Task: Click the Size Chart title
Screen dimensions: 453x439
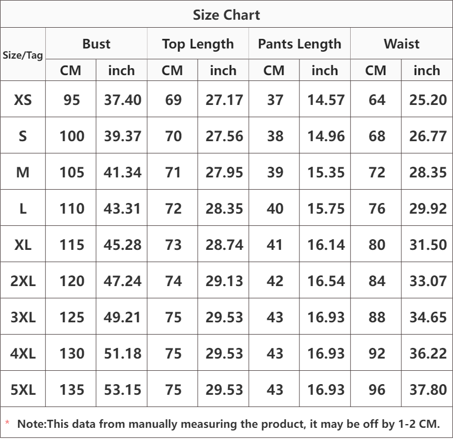Action: point(226,15)
